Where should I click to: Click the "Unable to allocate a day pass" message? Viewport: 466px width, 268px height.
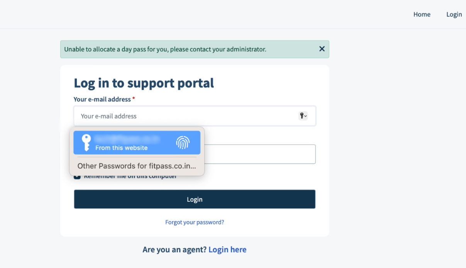point(165,49)
